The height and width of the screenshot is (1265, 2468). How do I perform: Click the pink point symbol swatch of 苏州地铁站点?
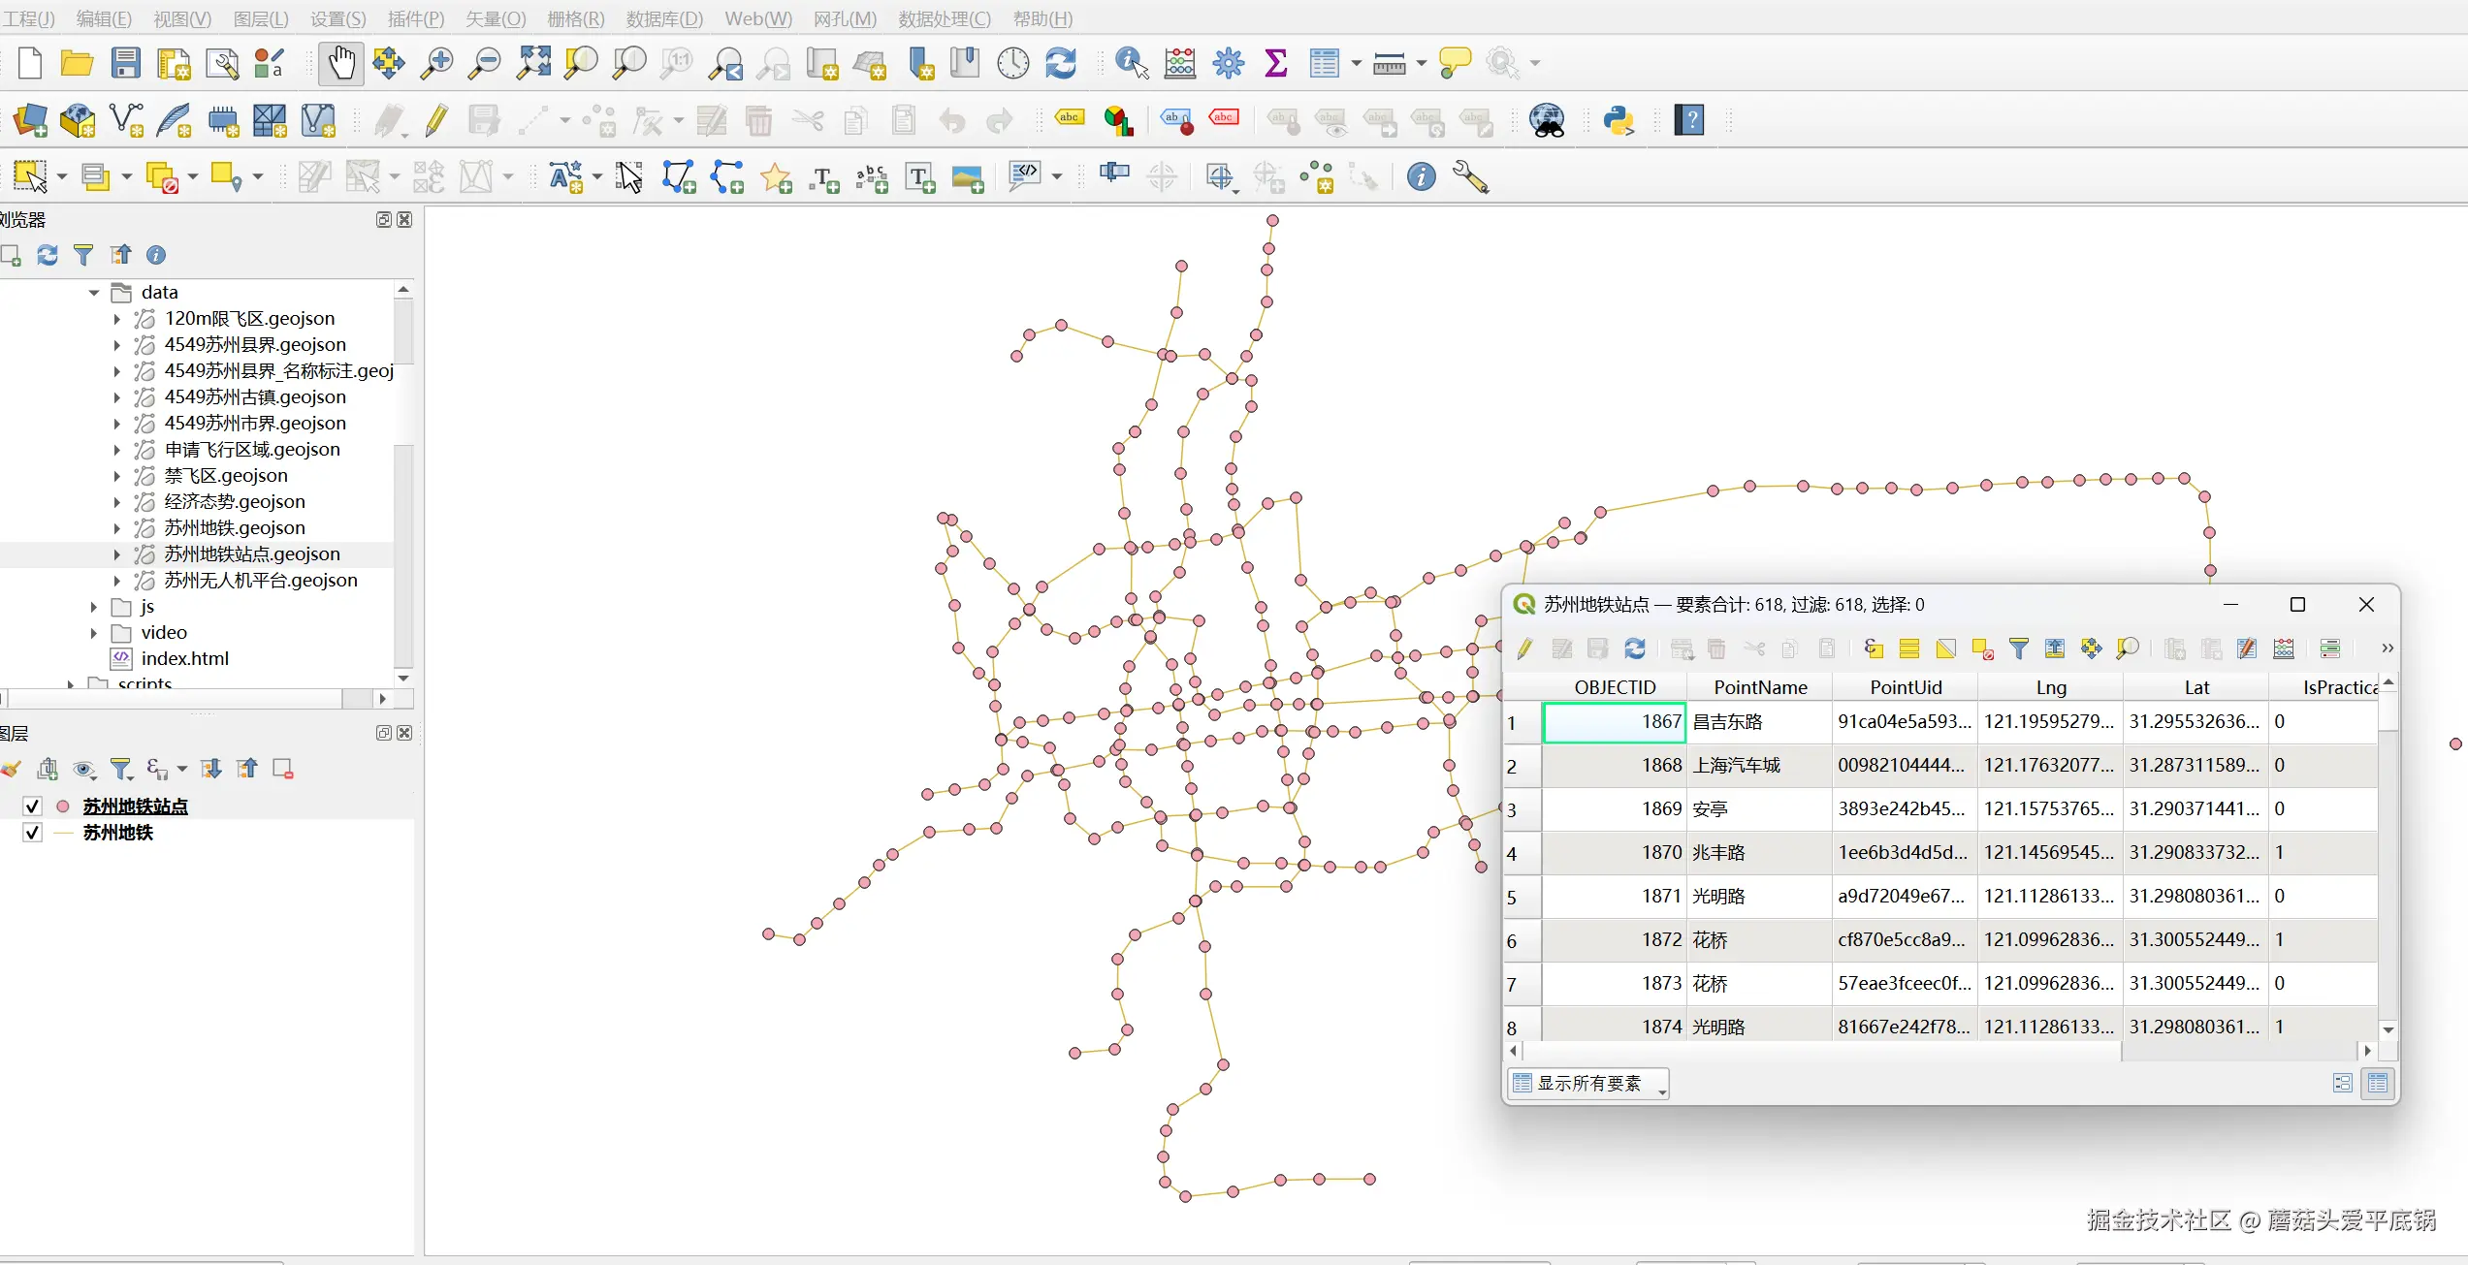(63, 806)
